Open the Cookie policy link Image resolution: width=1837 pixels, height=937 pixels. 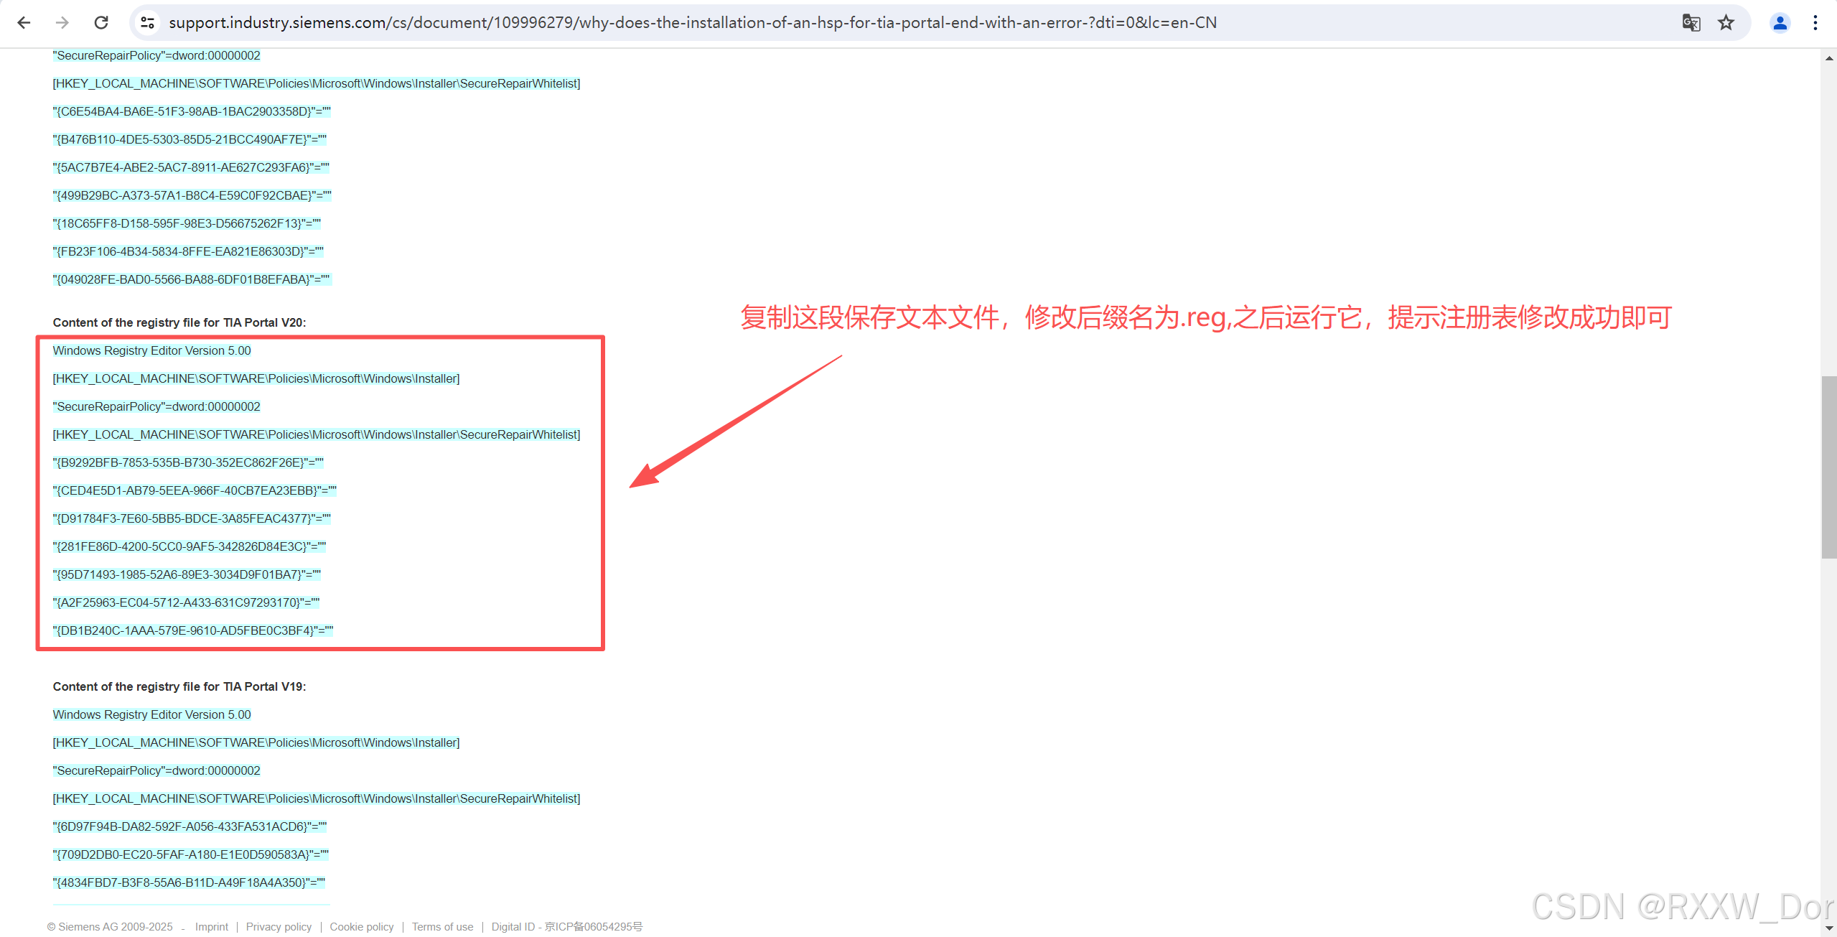click(361, 927)
